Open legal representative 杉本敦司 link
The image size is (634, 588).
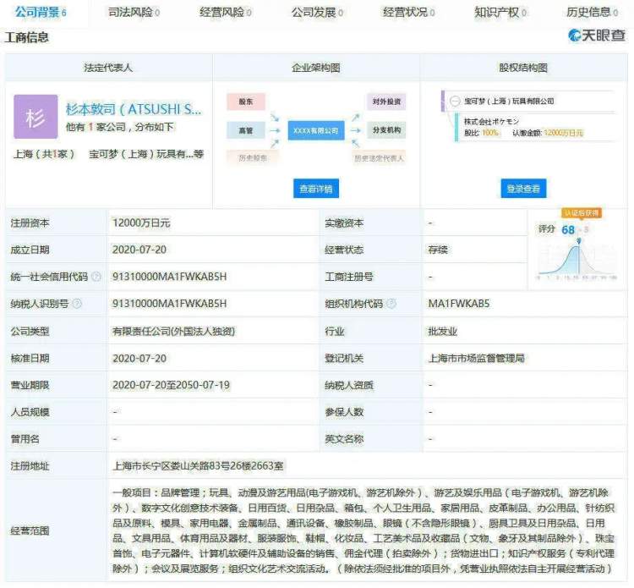coord(134,109)
